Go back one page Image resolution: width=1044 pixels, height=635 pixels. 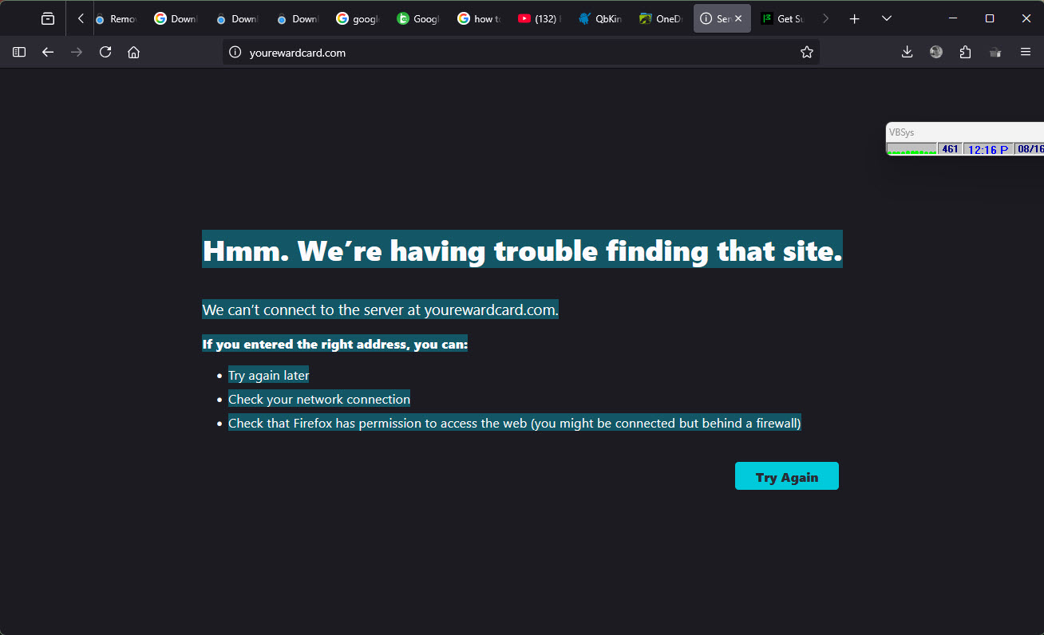coord(48,52)
